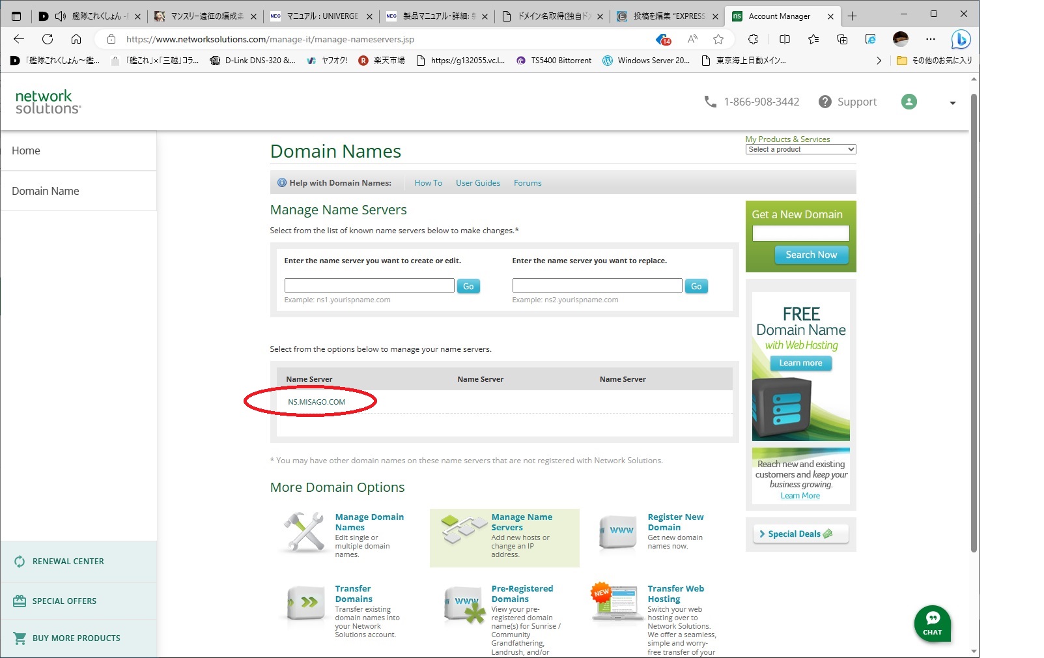Image resolution: width=1044 pixels, height=658 pixels.
Task: Open the User Guides link
Action: point(478,183)
